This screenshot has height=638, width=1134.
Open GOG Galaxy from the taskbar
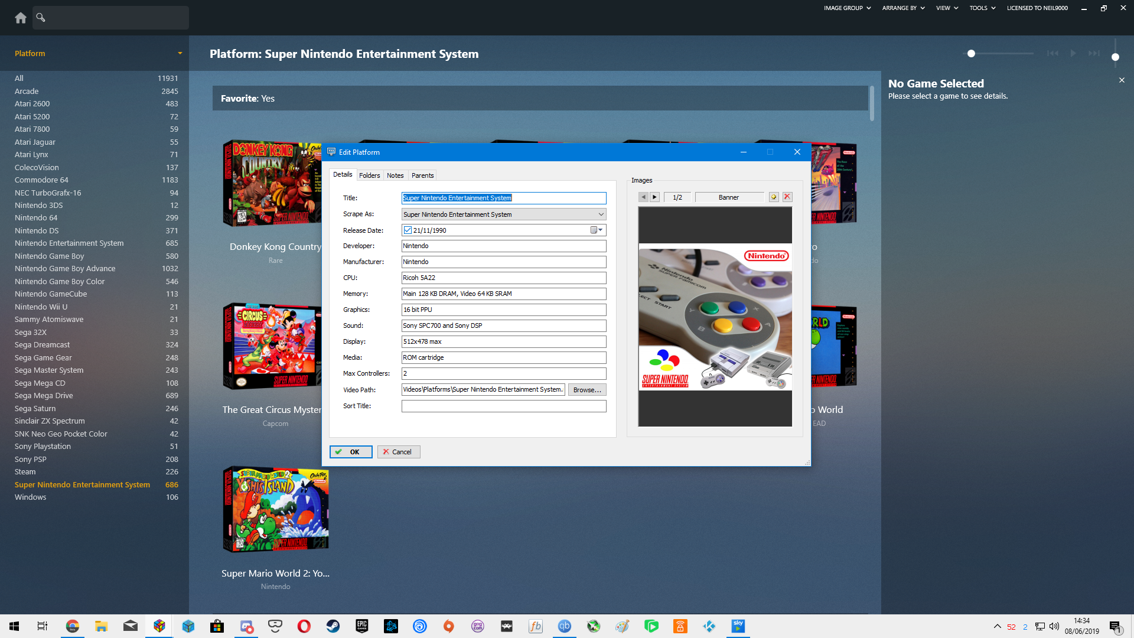(478, 626)
